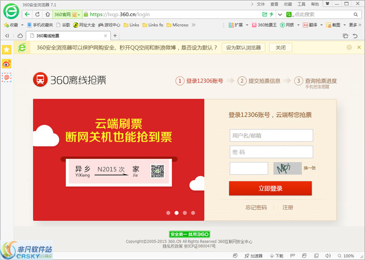Open the mail @ sidebar icon
Screen dimensions: 365x260
(x=6, y=78)
